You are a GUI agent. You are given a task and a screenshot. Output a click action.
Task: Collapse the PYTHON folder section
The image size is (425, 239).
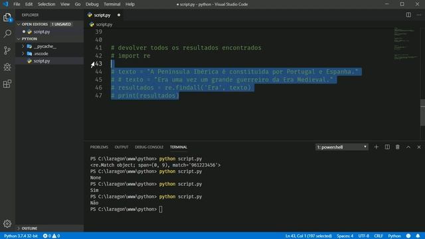pyautogui.click(x=19, y=39)
